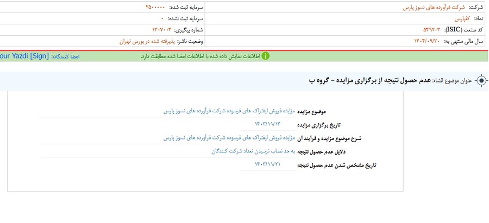This screenshot has width=489, height=223.
Task: Click the 'سرمایه ثبت نشده' label
Action: 186,18
